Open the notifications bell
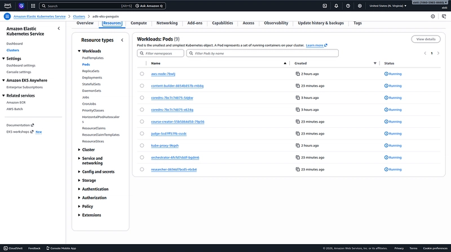This screenshot has width=451, height=252. pyautogui.click(x=336, y=6)
